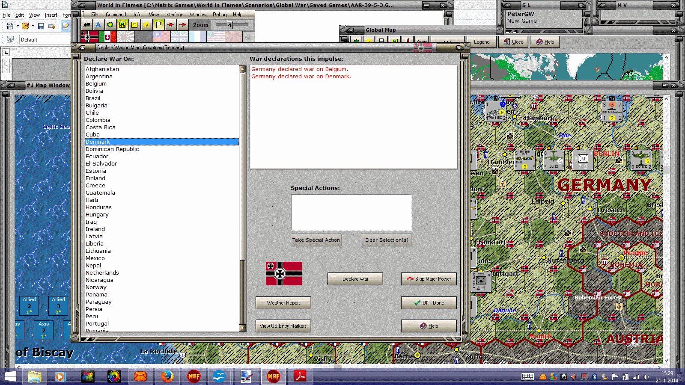Select the unit silhouette tool in the World in Flames toolbar
The height and width of the screenshot is (385, 685).
[x=87, y=25]
